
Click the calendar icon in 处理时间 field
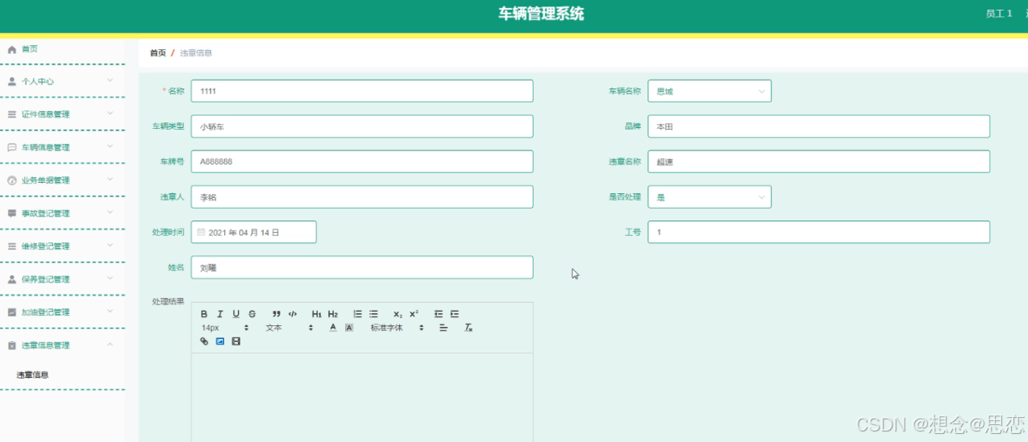pyautogui.click(x=202, y=232)
